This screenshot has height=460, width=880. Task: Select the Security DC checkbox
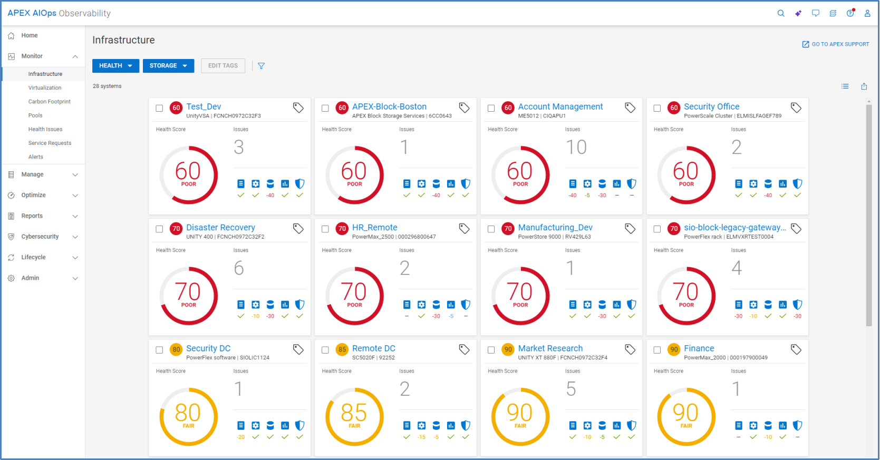pyautogui.click(x=159, y=350)
